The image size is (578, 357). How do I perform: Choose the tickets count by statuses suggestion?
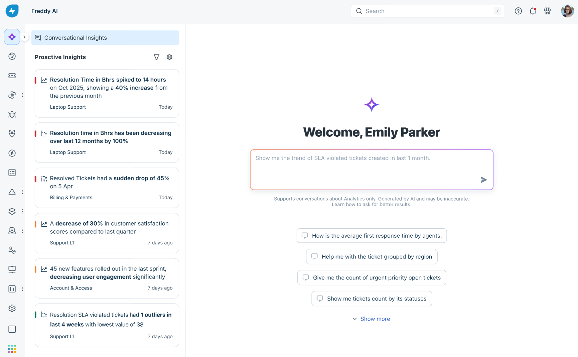[x=372, y=299]
